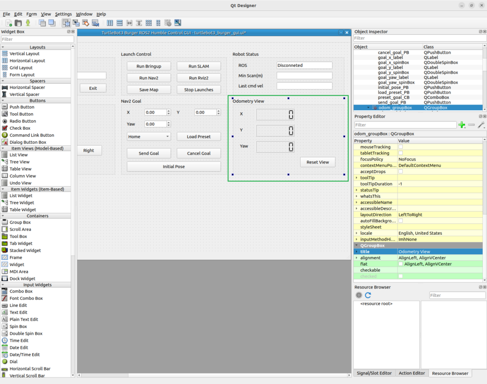Reload resources with the blue refresh icon
Image resolution: width=487 pixels, height=384 pixels.
pyautogui.click(x=368, y=295)
